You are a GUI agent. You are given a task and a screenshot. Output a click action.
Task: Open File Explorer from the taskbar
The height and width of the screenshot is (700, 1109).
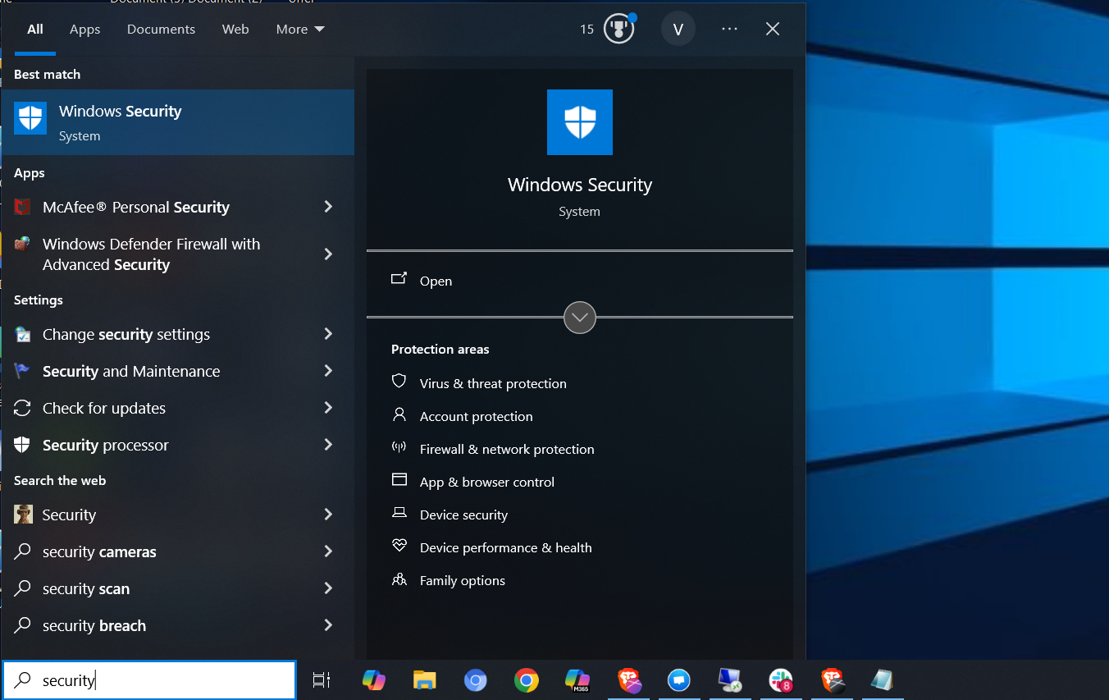pos(424,680)
